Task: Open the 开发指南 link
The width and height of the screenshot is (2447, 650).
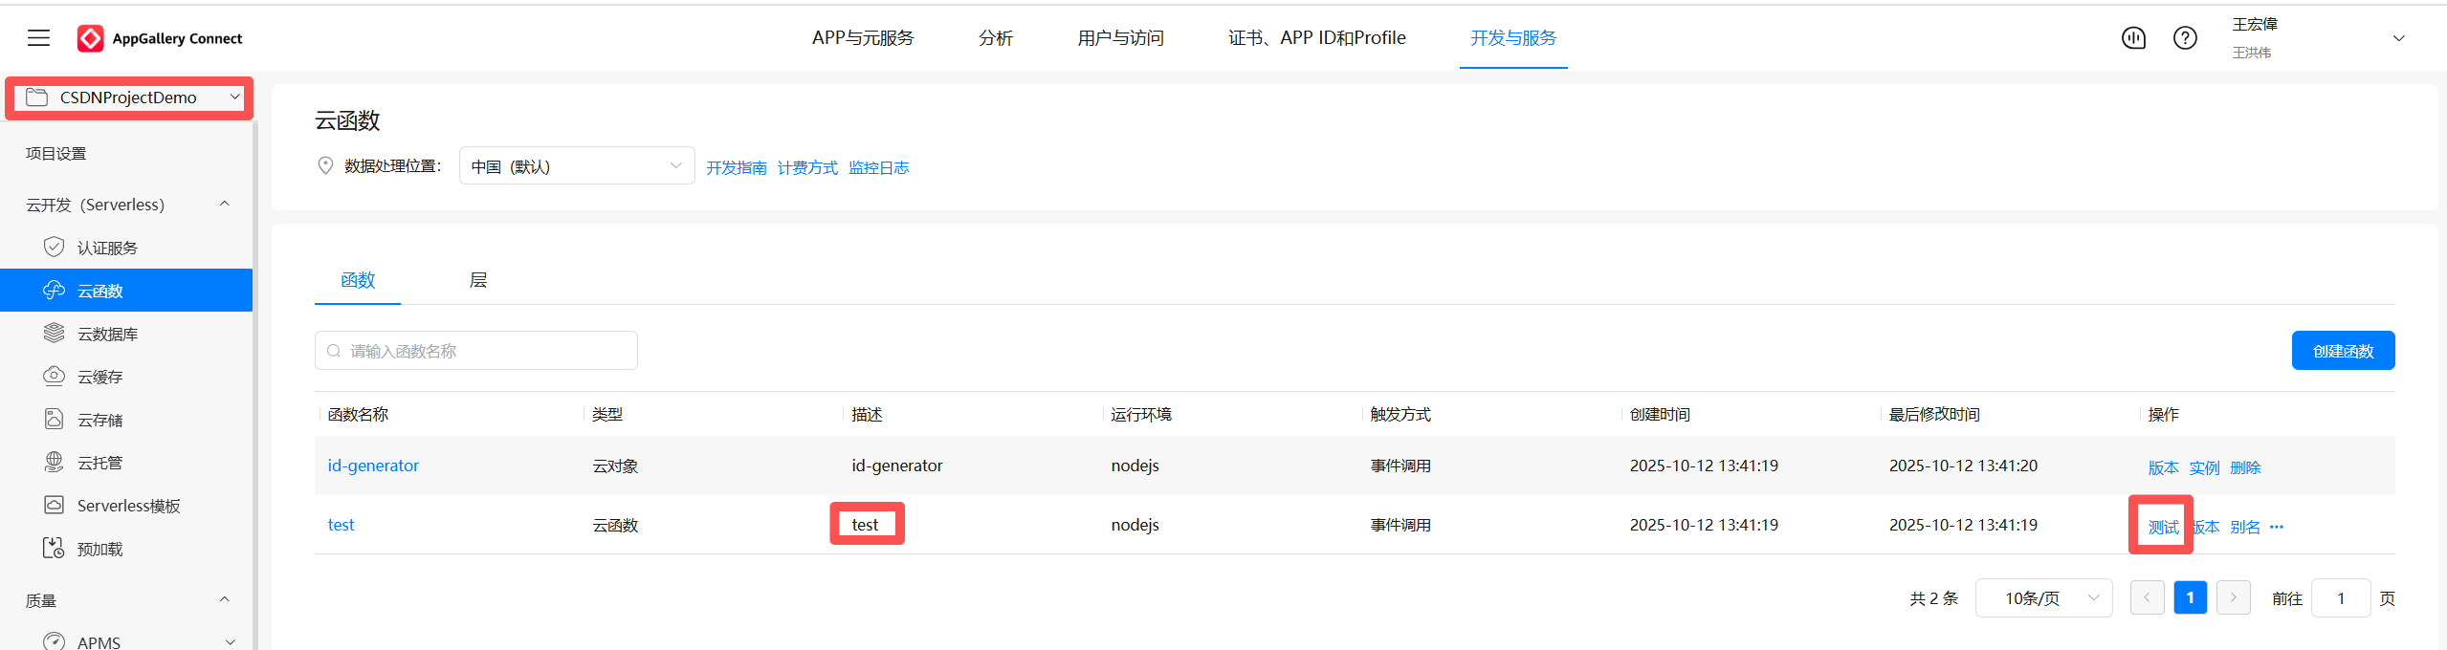Action: [737, 168]
